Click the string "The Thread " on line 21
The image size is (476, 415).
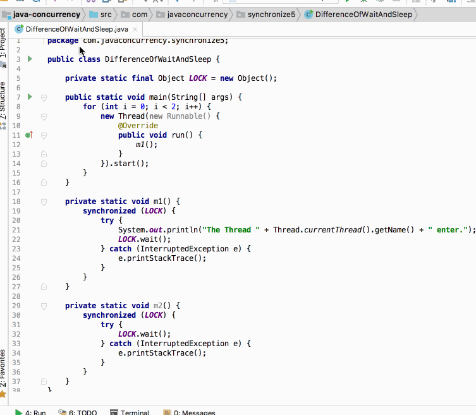(231, 230)
